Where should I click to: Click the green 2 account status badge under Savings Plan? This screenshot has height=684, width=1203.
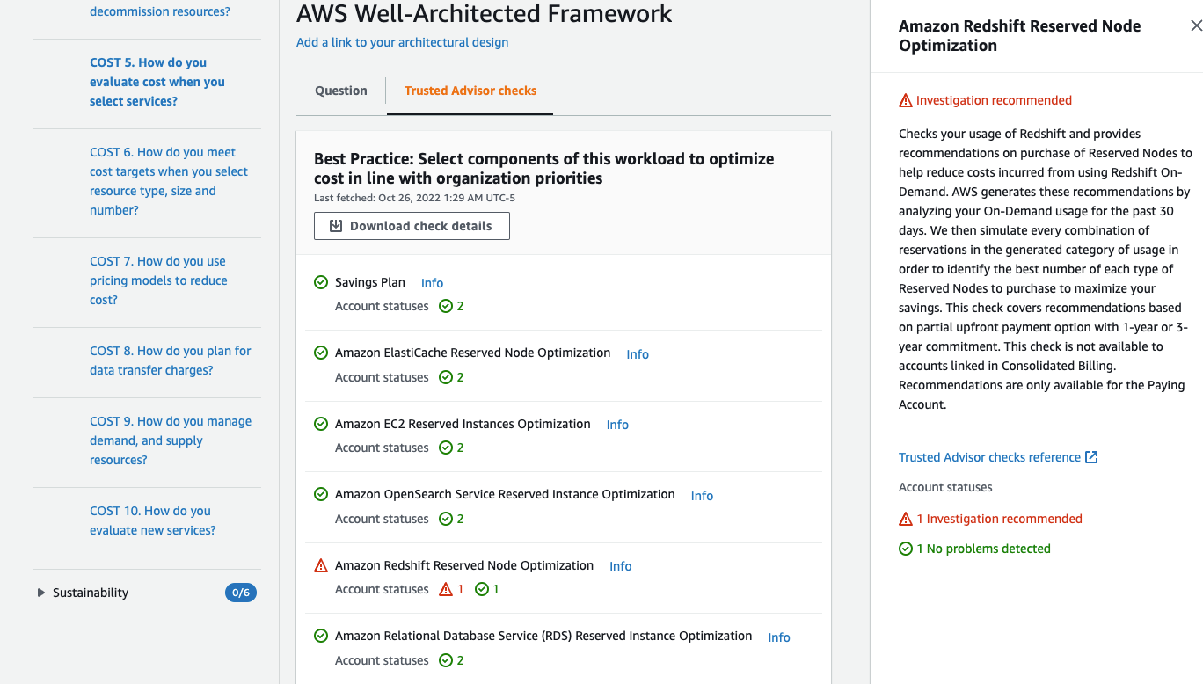[451, 306]
